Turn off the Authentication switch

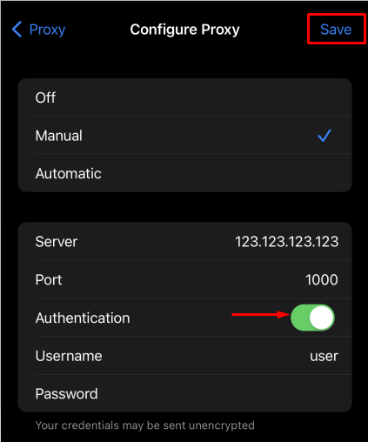[312, 318]
